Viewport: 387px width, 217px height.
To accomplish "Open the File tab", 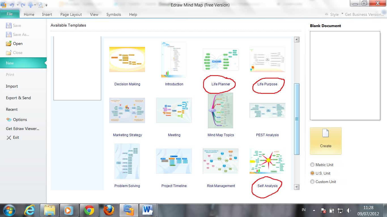I will pyautogui.click(x=10, y=14).
